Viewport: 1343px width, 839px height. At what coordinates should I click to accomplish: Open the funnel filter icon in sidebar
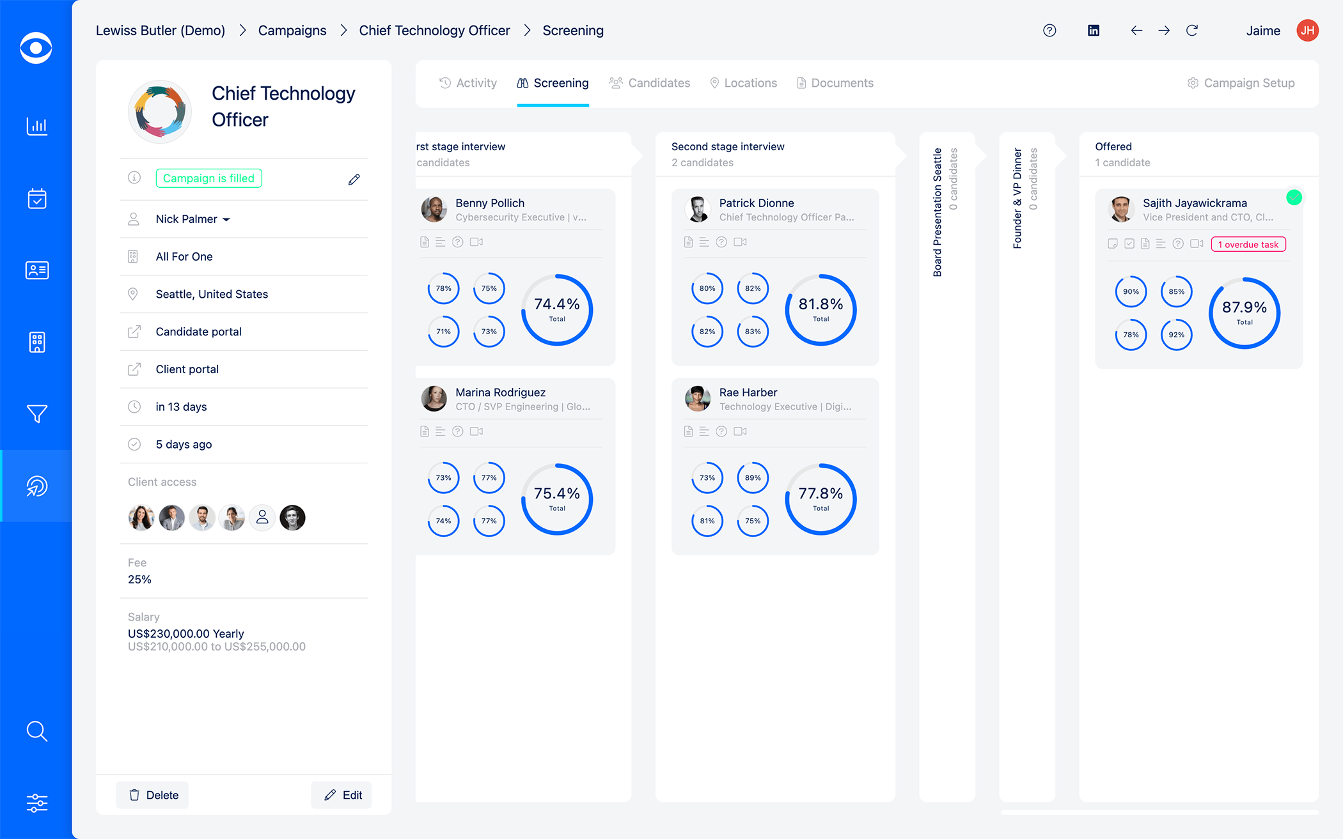tap(36, 414)
